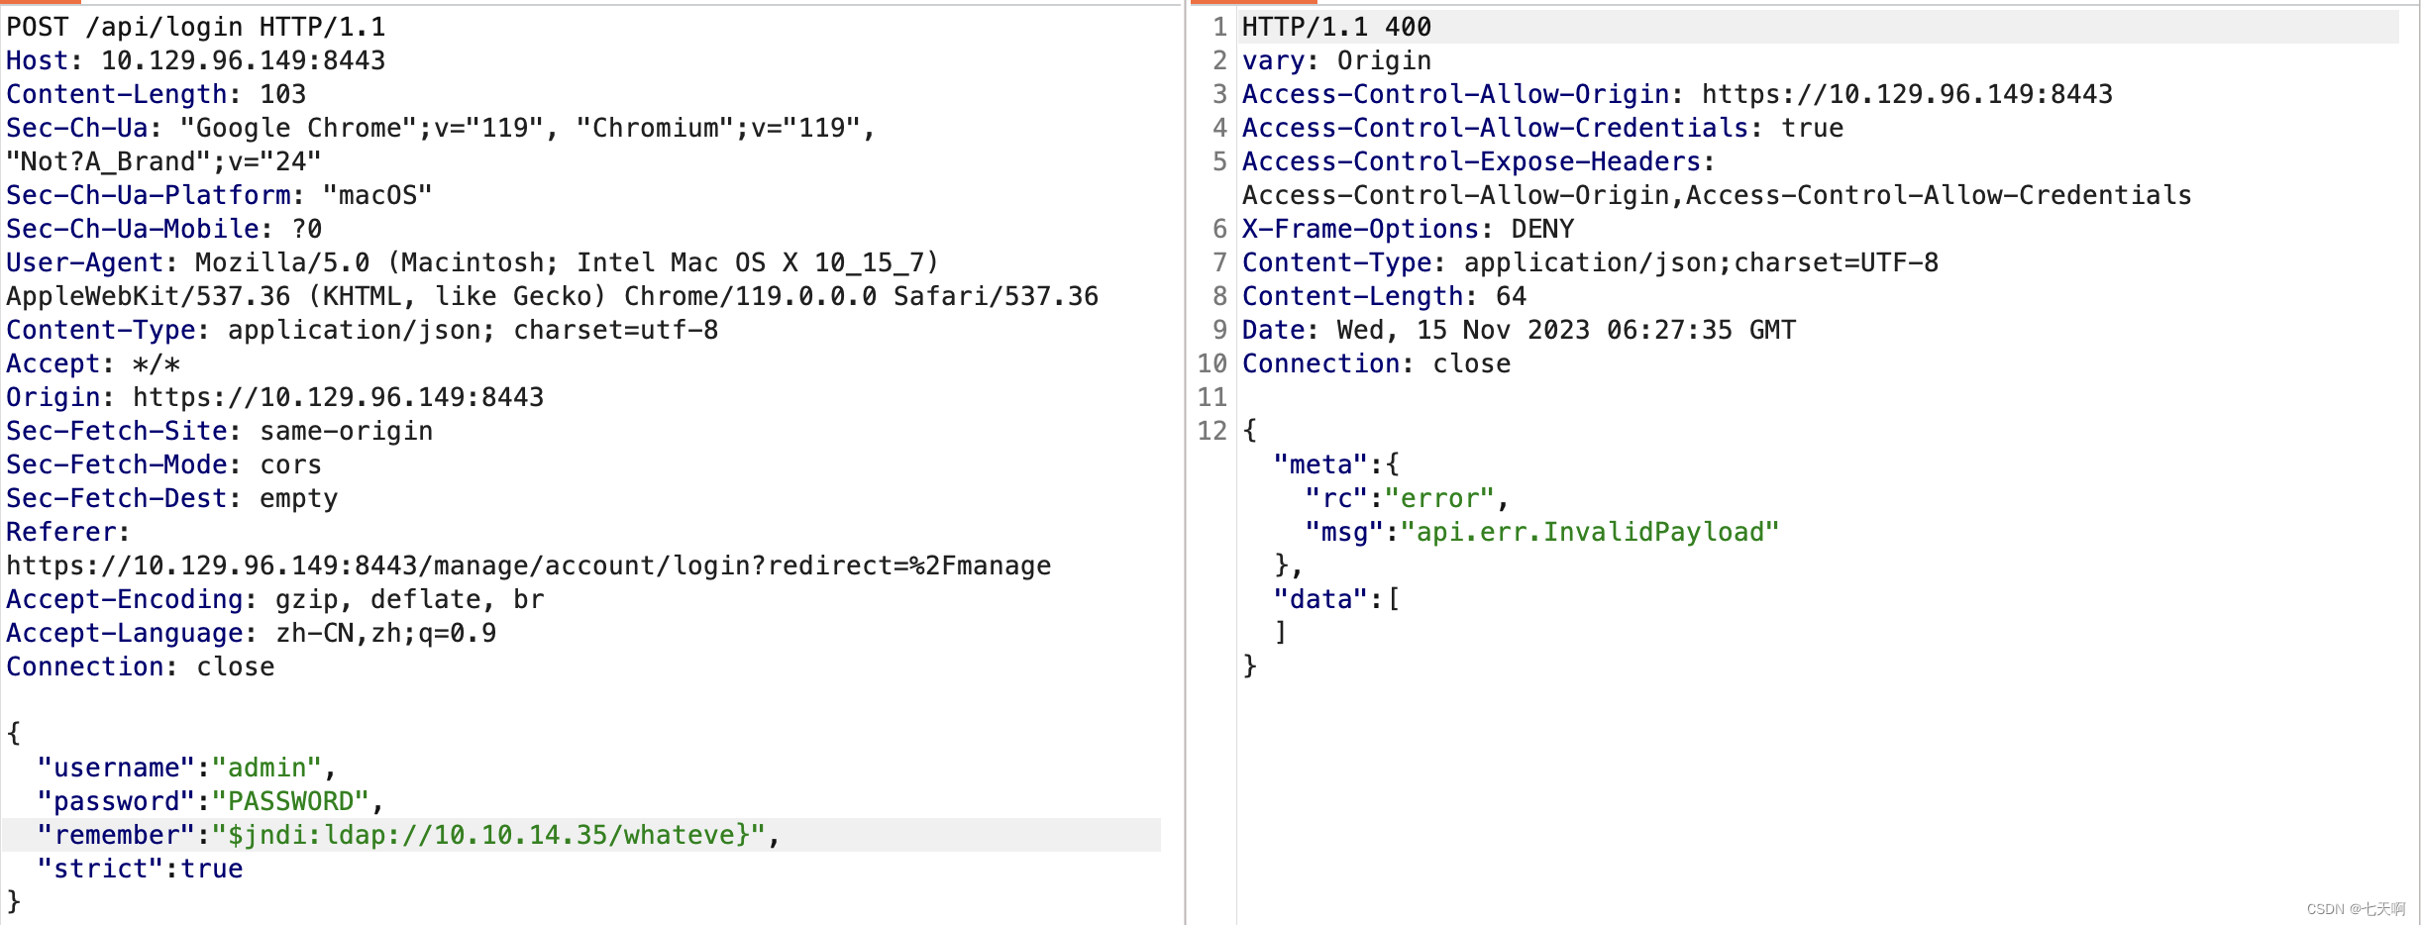This screenshot has width=2421, height=925.
Task: Click 'Access-Control-Allow-Credentials: true' header
Action: click(1543, 128)
